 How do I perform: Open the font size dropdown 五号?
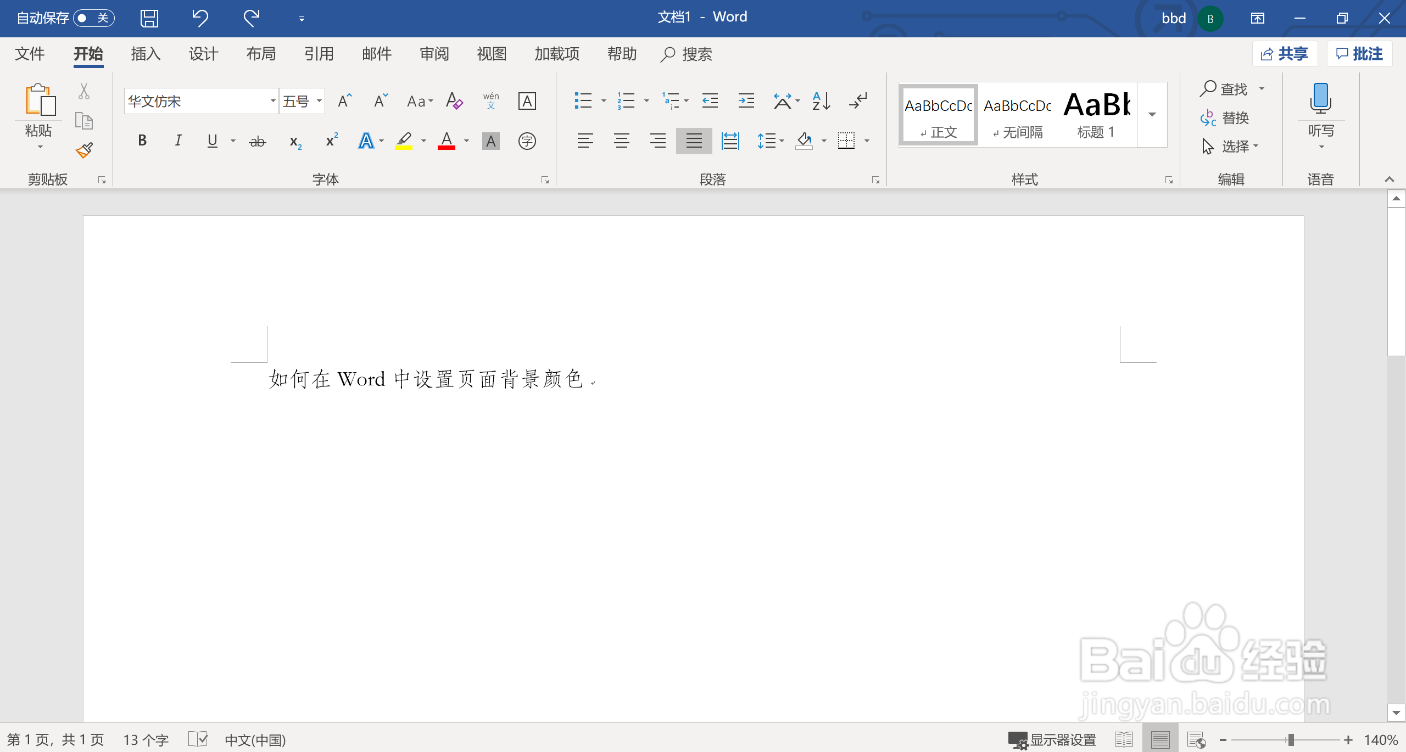pos(319,101)
